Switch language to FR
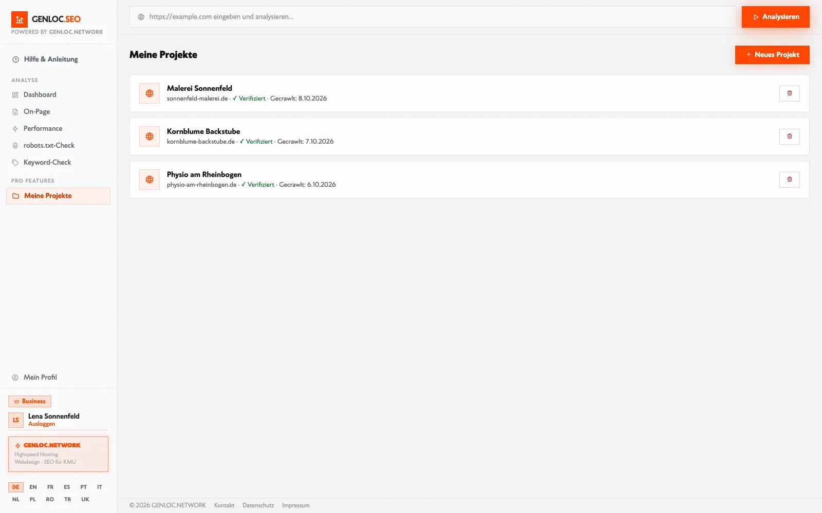822x513 pixels. click(50, 487)
